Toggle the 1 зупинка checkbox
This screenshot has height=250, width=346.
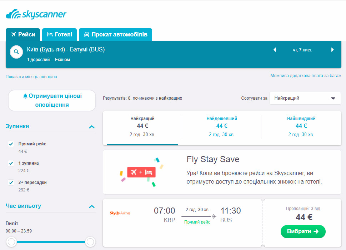point(11,163)
